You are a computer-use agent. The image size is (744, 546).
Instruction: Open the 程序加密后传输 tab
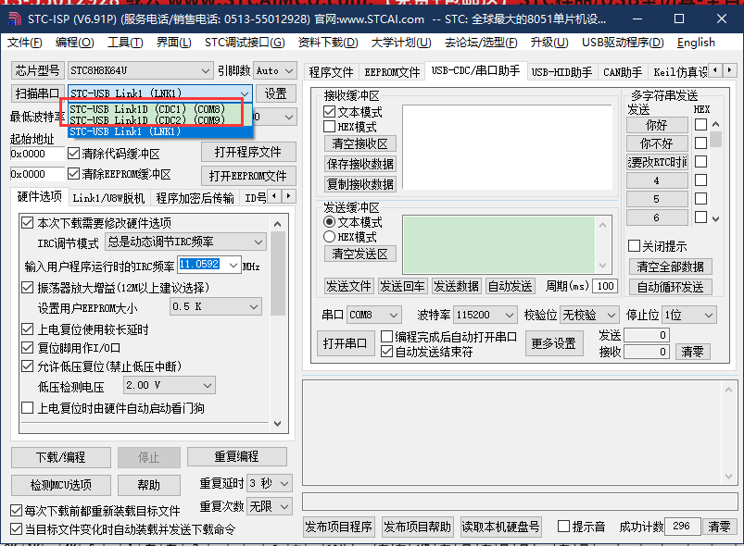[x=195, y=198]
